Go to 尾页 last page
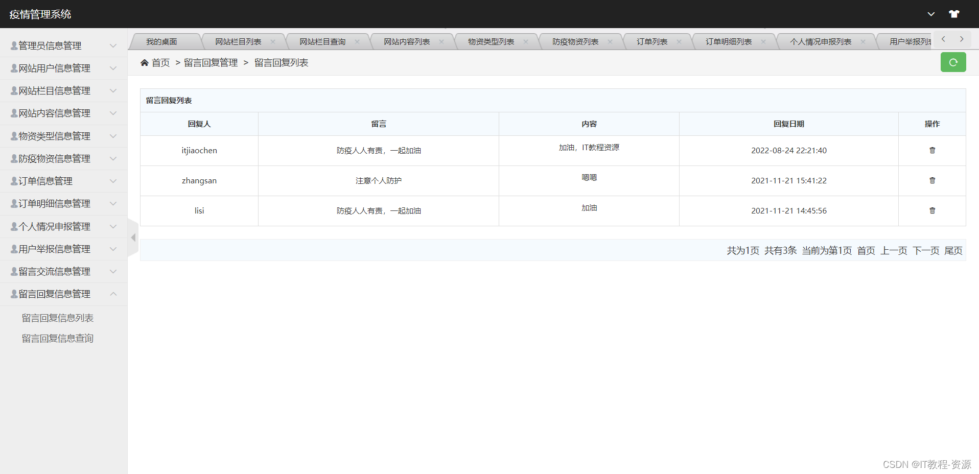The image size is (979, 474). [953, 250]
